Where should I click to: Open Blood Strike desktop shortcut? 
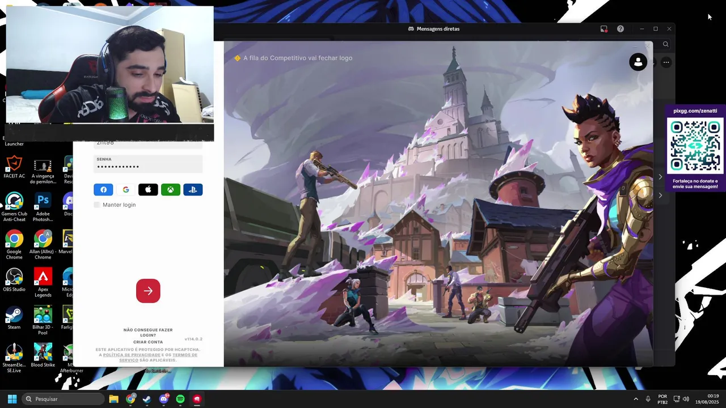(x=43, y=355)
